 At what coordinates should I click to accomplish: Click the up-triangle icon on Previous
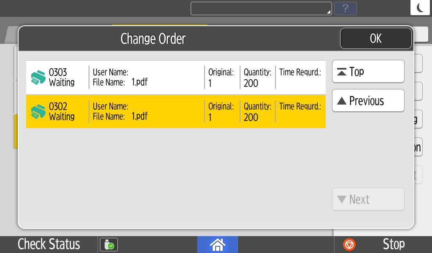[x=342, y=101]
